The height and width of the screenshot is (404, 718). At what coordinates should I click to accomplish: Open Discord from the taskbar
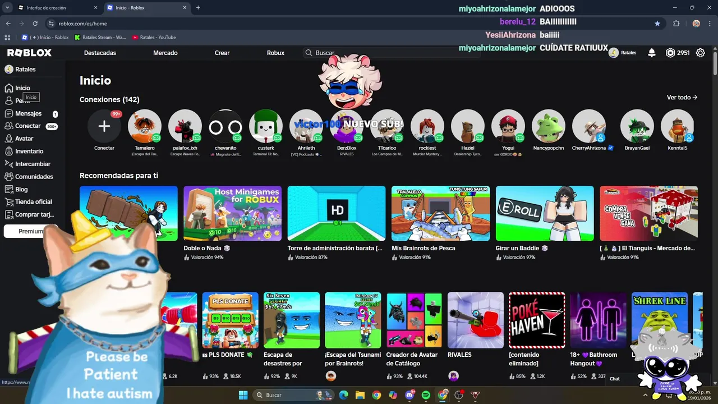click(x=409, y=395)
